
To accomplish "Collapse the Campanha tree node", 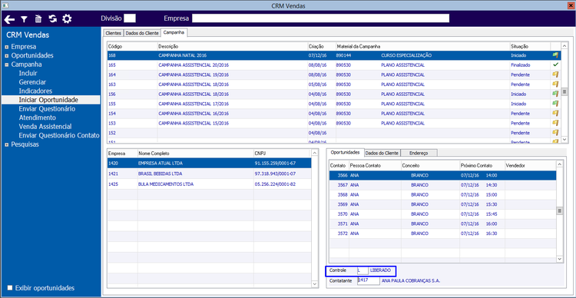I will [x=7, y=65].
